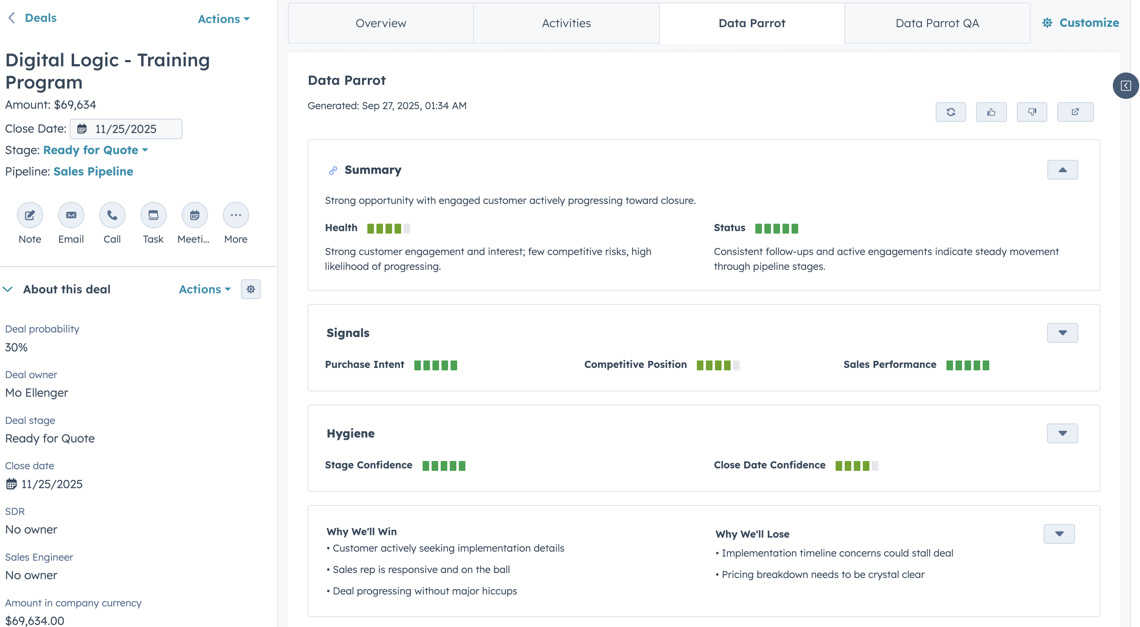Expand the Signals section

coord(1062,332)
